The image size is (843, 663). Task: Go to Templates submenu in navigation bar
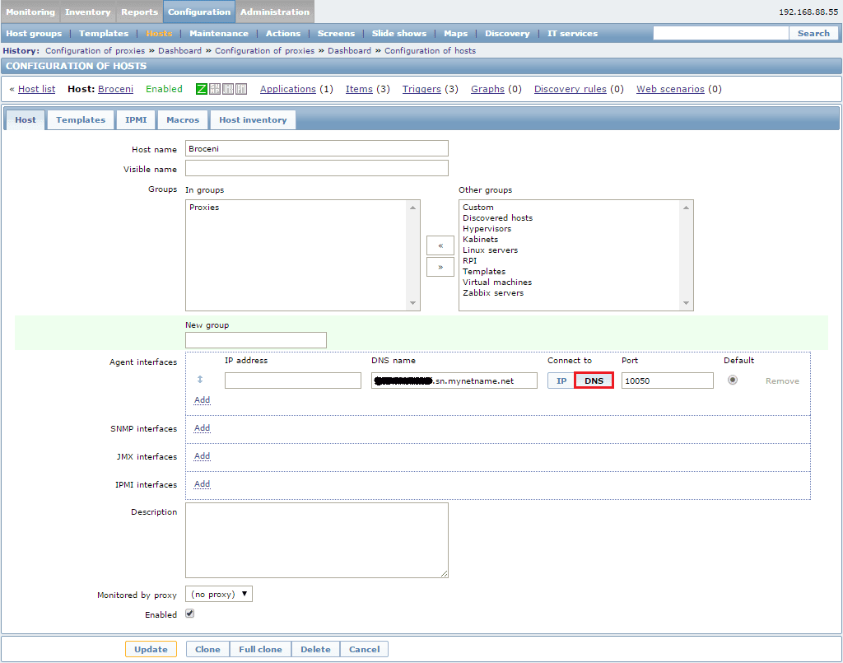tap(104, 33)
